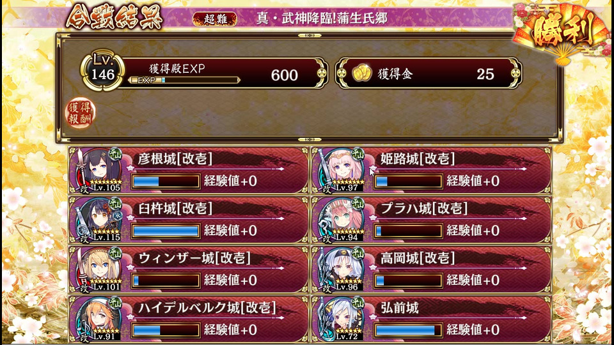Click 弘前城 experience progress bar
Image resolution: width=614 pixels, height=345 pixels.
(409, 330)
